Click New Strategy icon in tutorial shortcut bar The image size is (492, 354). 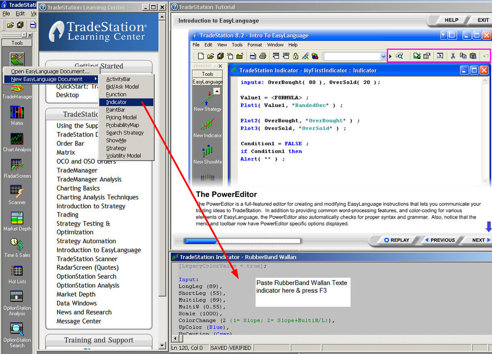pos(208,98)
